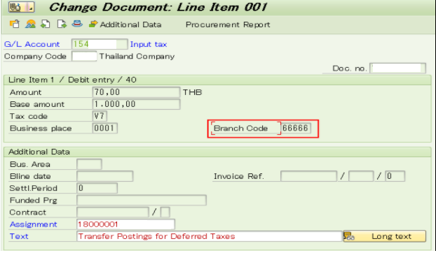Click the first toolbar icon with document
The height and width of the screenshot is (253, 436).
click(15, 24)
